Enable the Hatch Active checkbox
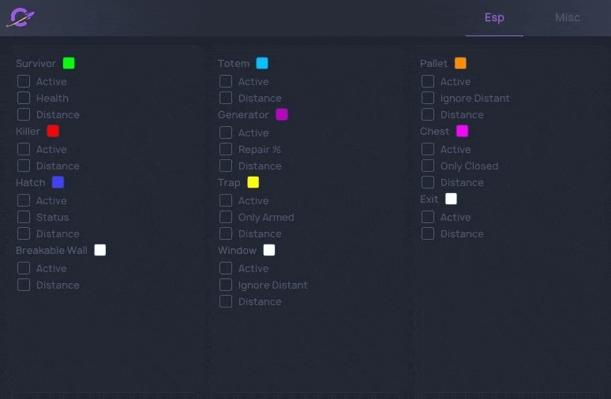The width and height of the screenshot is (611, 399). tap(24, 200)
